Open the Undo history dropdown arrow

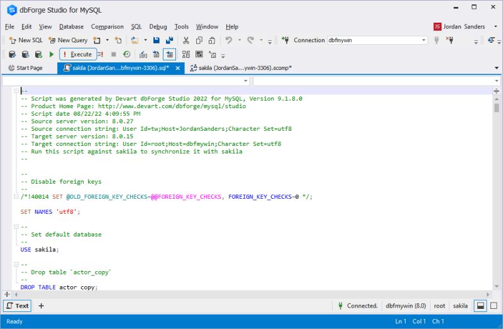tap(240, 40)
